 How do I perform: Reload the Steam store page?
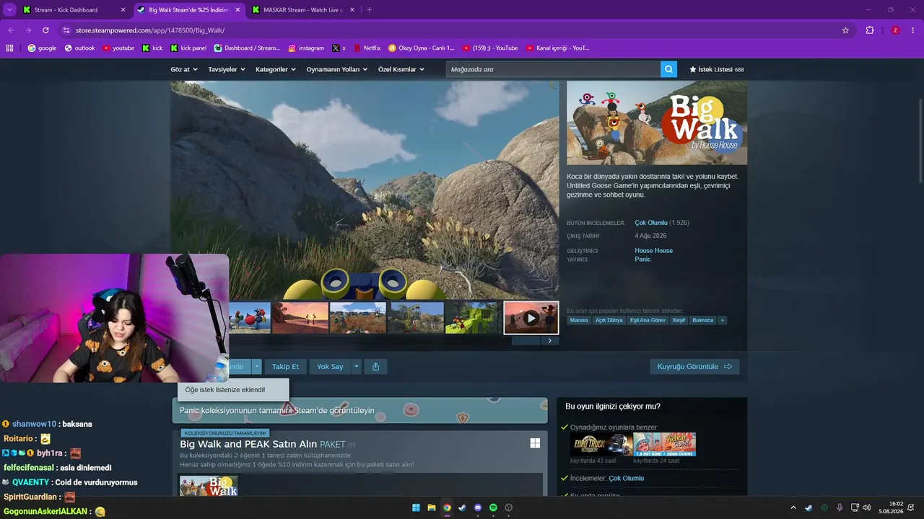[x=45, y=30]
